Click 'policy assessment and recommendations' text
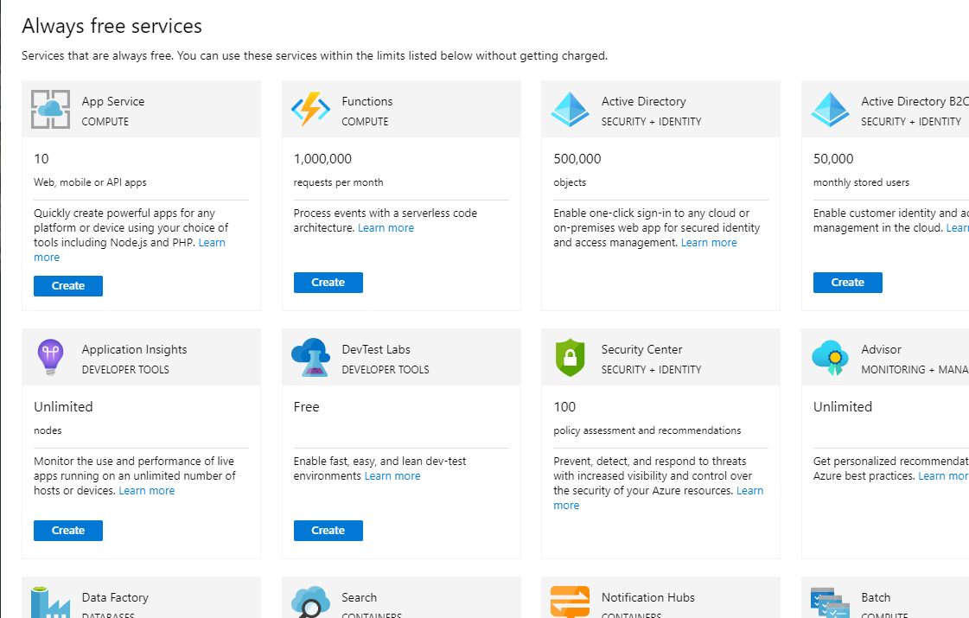Image resolution: width=969 pixels, height=618 pixels. coord(647,430)
